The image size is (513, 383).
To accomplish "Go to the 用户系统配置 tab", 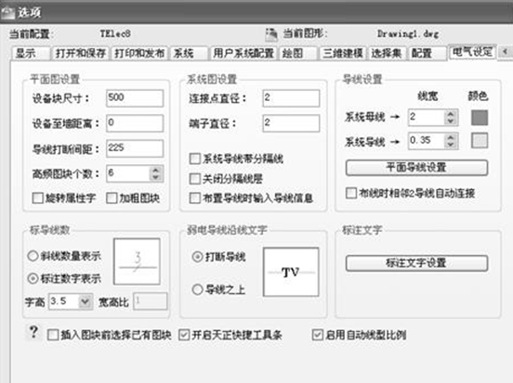I will (x=243, y=53).
